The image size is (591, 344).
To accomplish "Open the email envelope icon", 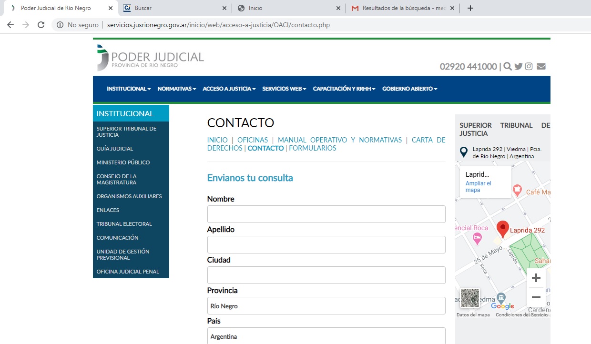I will click(x=540, y=66).
